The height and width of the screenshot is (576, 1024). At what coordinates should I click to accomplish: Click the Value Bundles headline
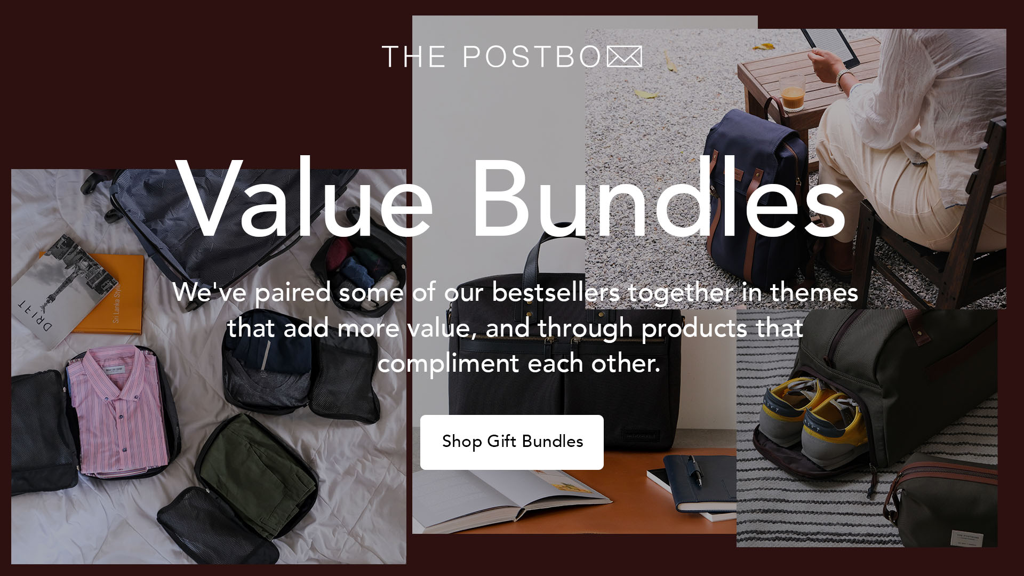pyautogui.click(x=512, y=197)
